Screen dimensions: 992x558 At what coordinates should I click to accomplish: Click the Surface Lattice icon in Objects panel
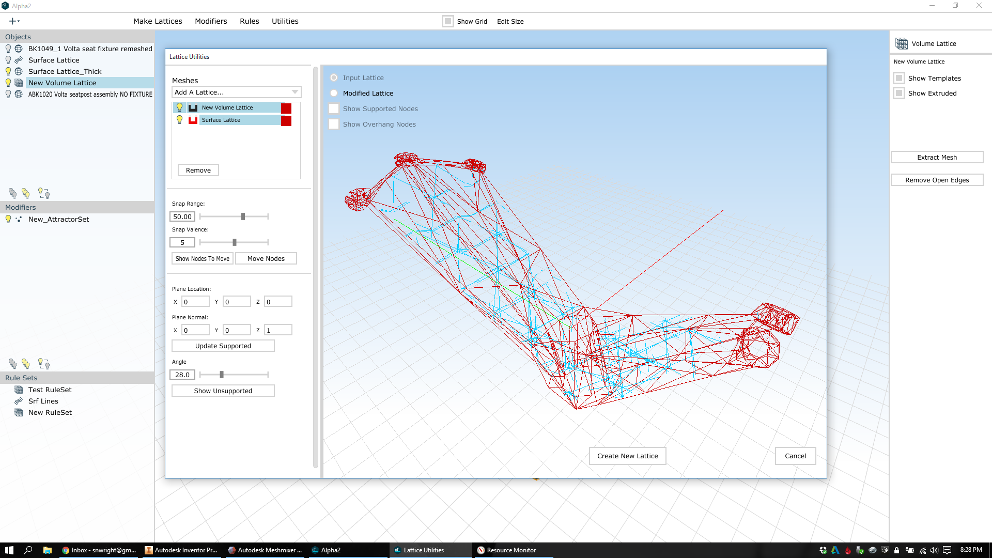pyautogui.click(x=19, y=59)
